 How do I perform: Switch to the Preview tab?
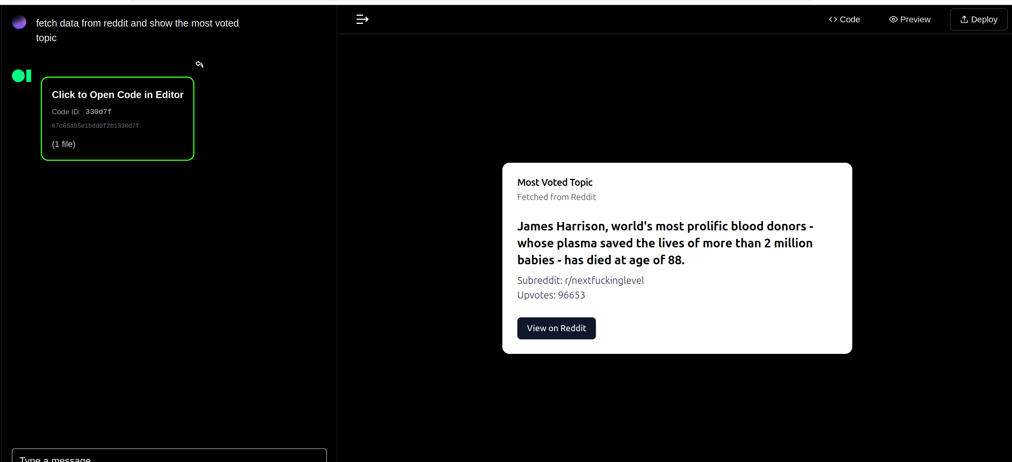click(910, 20)
